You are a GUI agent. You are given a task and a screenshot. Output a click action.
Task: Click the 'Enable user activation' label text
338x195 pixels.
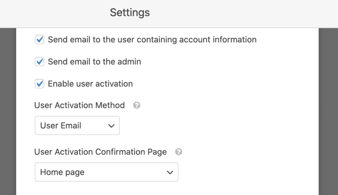tap(90, 84)
